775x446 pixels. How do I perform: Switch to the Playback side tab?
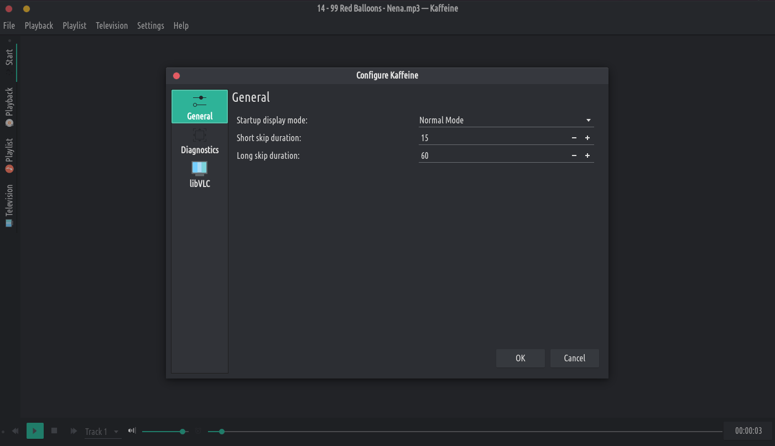click(x=9, y=107)
